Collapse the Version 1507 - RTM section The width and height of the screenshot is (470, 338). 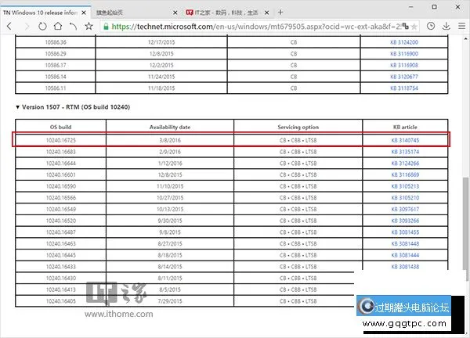tap(19, 106)
